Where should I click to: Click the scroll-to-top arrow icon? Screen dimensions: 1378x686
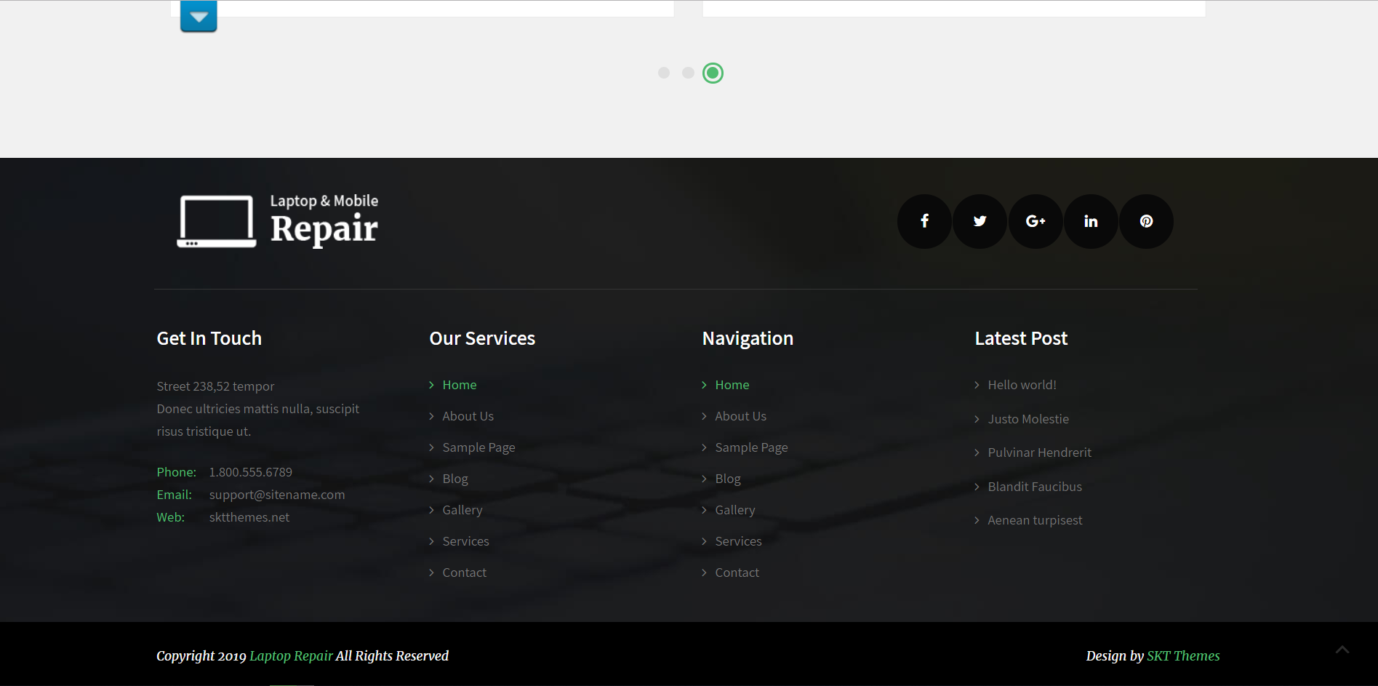[1342, 650]
